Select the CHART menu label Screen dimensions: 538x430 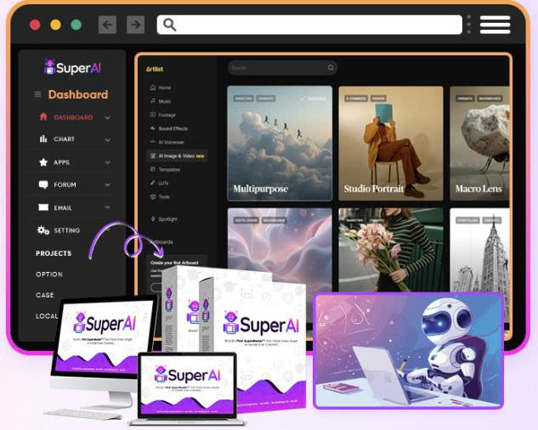tap(64, 139)
